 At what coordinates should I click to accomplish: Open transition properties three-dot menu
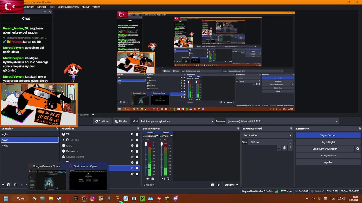pyautogui.click(x=290, y=148)
